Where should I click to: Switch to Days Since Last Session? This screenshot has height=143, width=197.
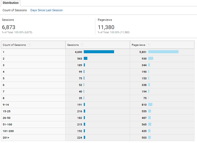[x=46, y=10]
